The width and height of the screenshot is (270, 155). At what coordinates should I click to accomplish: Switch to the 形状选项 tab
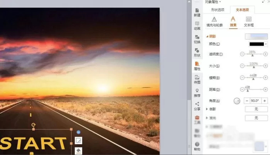[x=218, y=10]
